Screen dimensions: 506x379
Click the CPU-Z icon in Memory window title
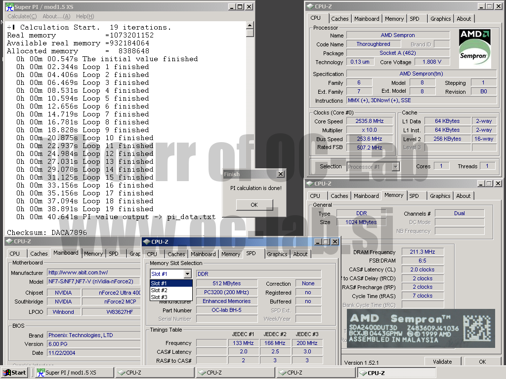click(x=310, y=184)
